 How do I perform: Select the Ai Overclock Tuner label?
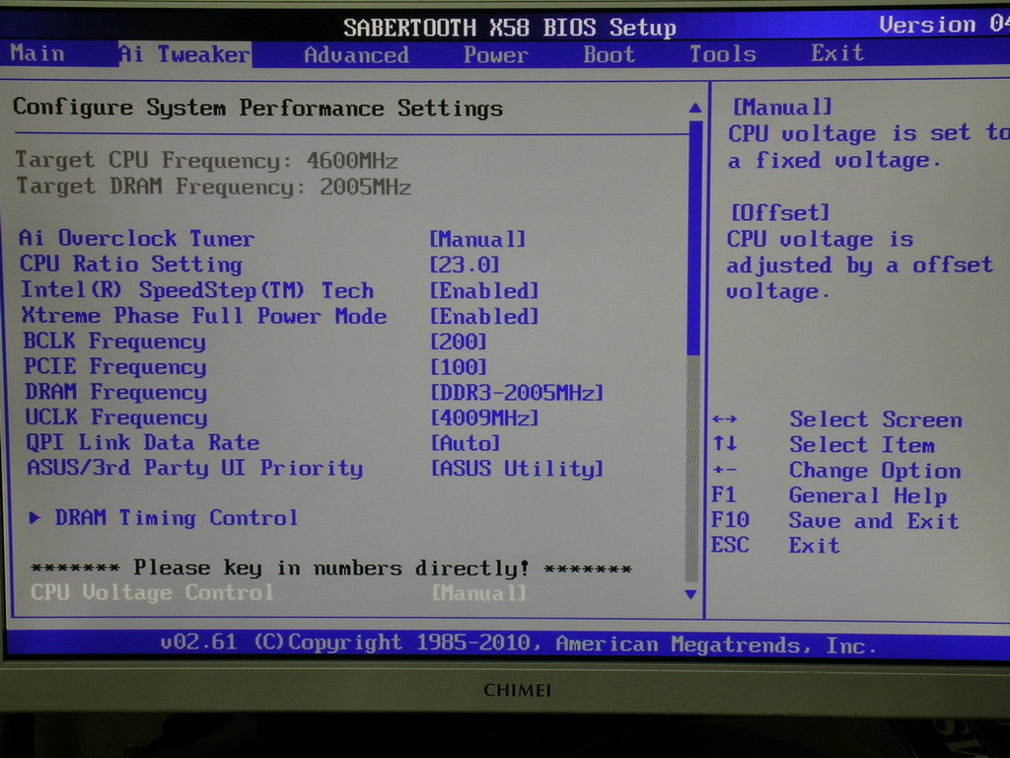coord(136,239)
